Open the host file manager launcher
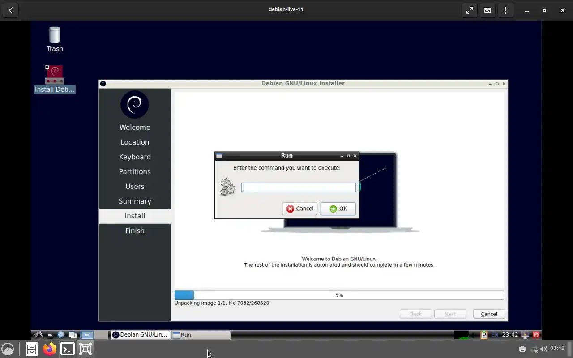Viewport: 573px width, 358px height. (32, 349)
